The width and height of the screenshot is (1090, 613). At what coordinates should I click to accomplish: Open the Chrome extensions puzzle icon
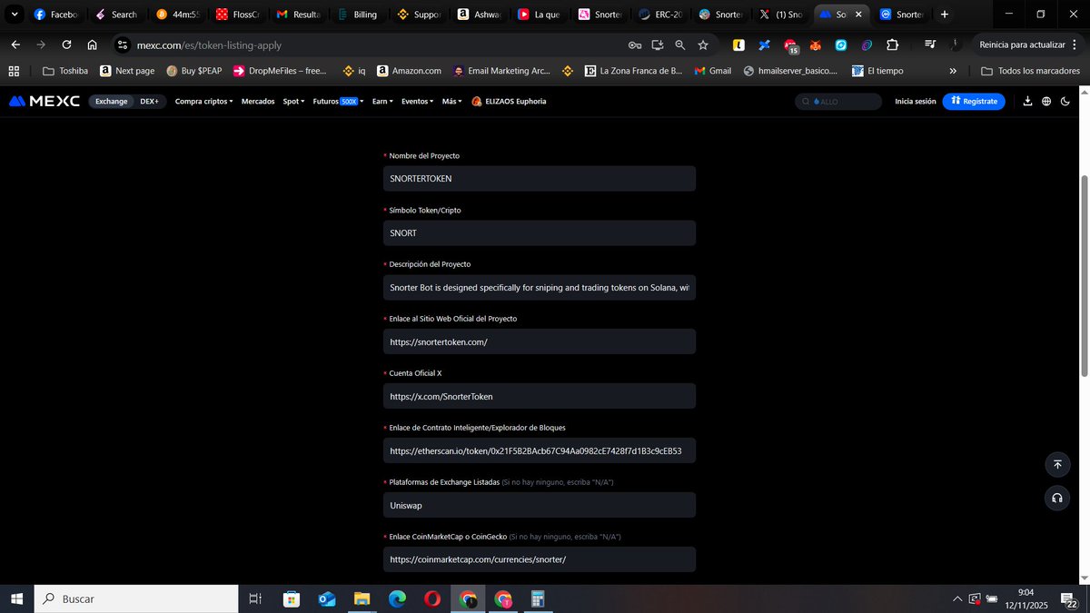pos(892,44)
